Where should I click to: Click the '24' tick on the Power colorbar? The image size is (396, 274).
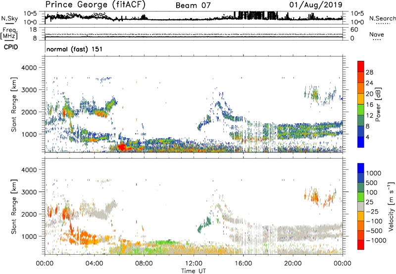point(369,83)
